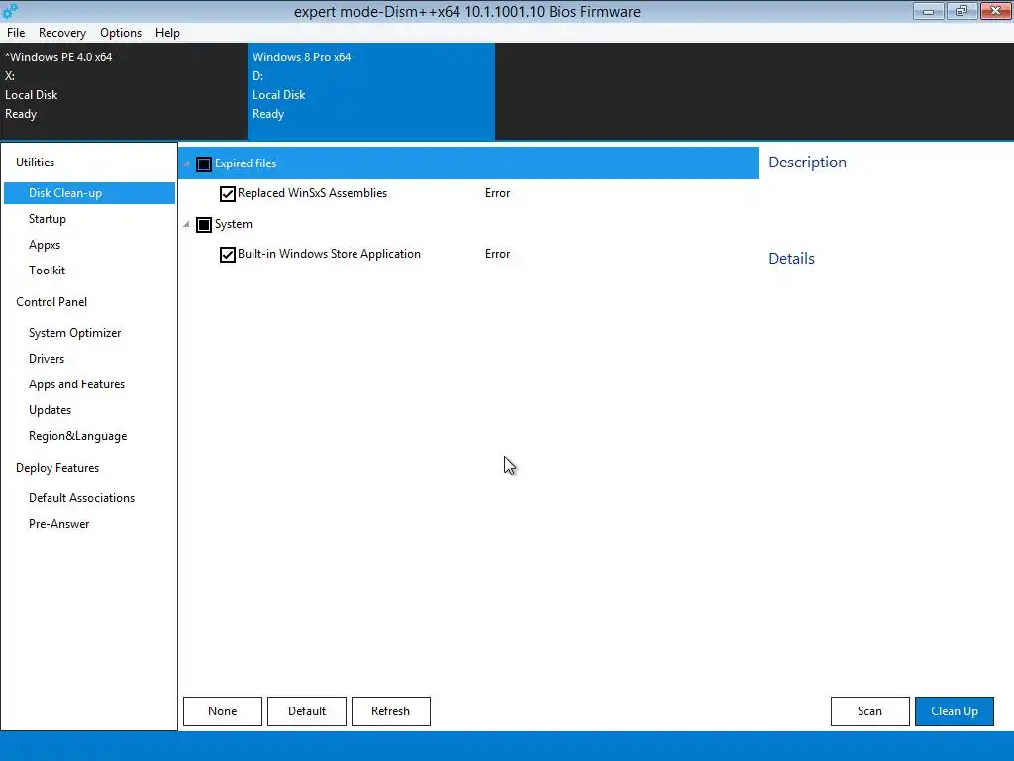Click the System group label
Viewport: 1014px width, 761px height.
coord(234,224)
